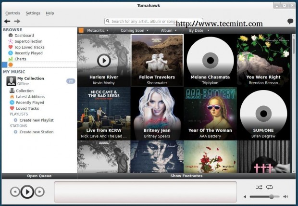Image resolution: width=298 pixels, height=206 pixels.
Task: Show Footnotes panel toggle
Action: tap(186, 176)
